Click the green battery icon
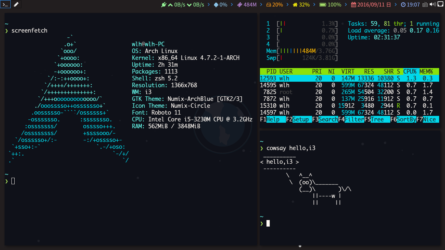The image size is (445, 250). pyautogui.click(x=323, y=5)
